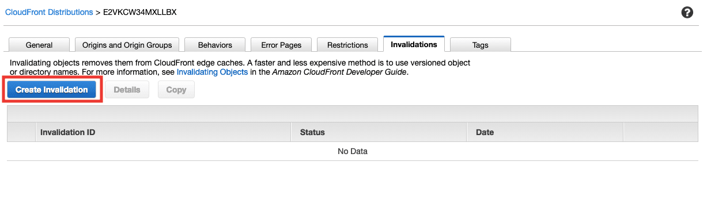Sort by the Date column header
Screen dimensions: 707x215
[545, 132]
